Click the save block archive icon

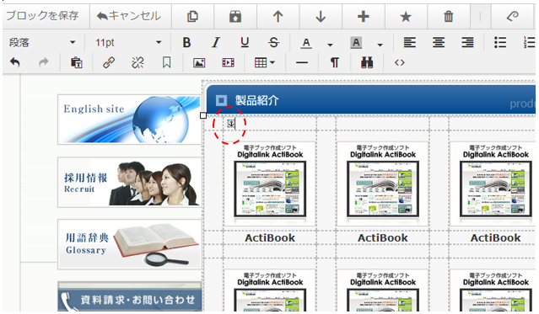click(235, 16)
